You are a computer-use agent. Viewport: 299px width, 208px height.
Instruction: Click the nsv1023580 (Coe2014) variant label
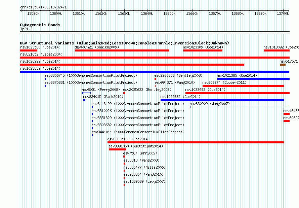pyautogui.click(x=40, y=47)
